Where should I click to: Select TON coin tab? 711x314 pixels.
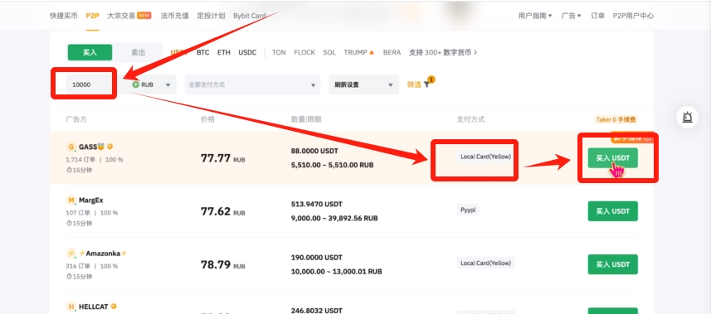pos(279,52)
